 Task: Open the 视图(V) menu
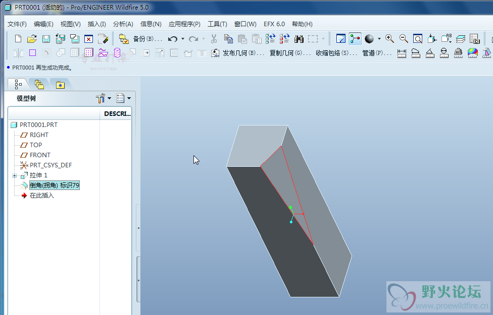coord(70,24)
